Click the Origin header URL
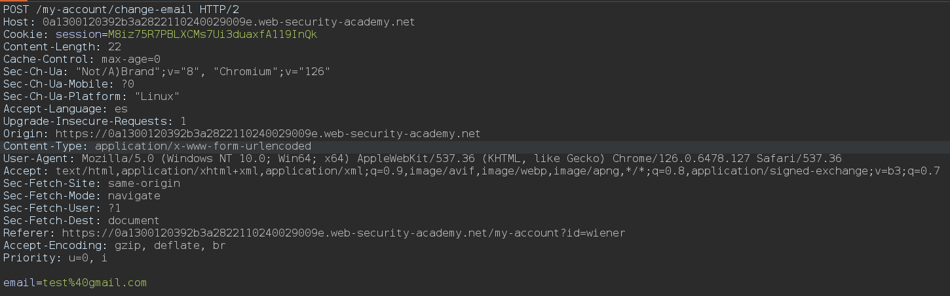The width and height of the screenshot is (950, 296). pyautogui.click(x=268, y=134)
